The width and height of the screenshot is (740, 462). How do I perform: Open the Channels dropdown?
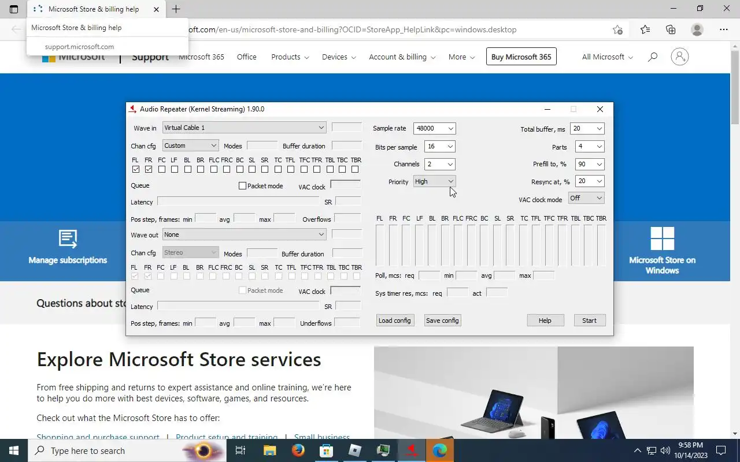(x=439, y=164)
